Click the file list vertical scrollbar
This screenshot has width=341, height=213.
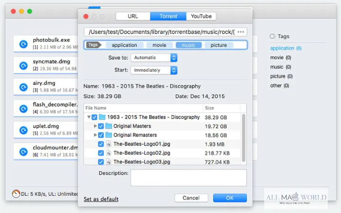244,138
